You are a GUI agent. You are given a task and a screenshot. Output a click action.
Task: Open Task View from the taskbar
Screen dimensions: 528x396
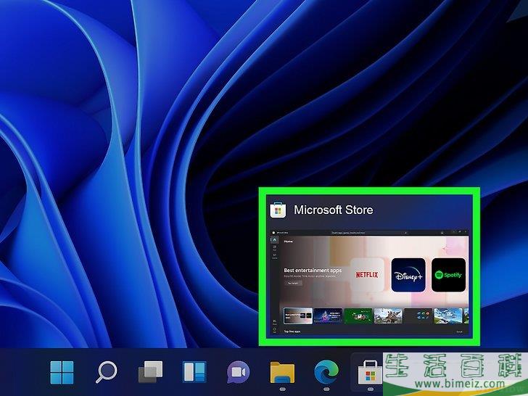(150, 372)
